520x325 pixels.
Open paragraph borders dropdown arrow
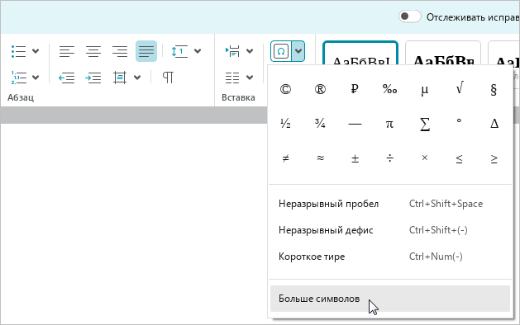pyautogui.click(x=137, y=78)
